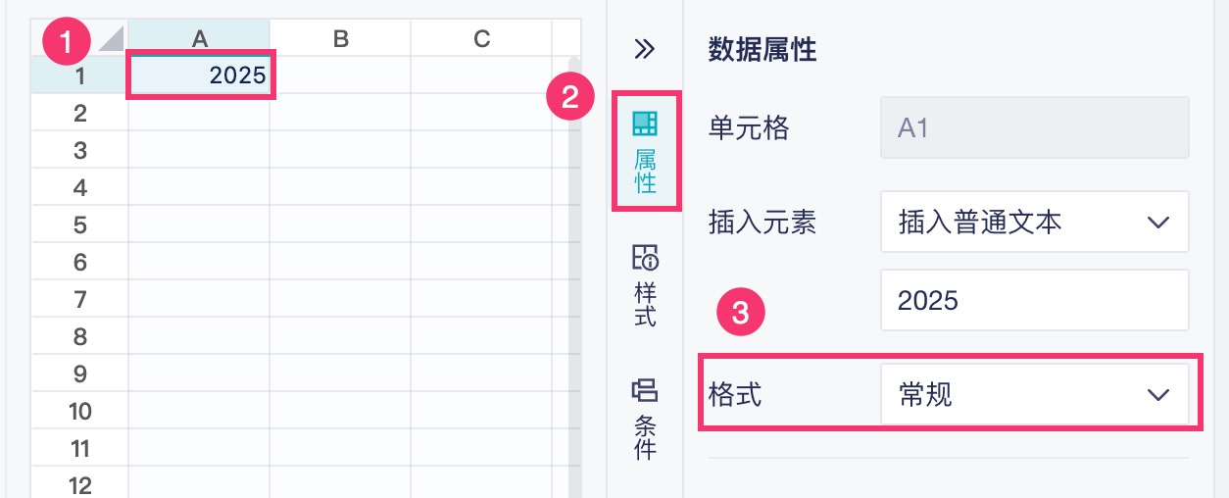This screenshot has height=498, width=1229.
Task: Click the spreadsheet vertical scrollbar
Action: coord(573,294)
